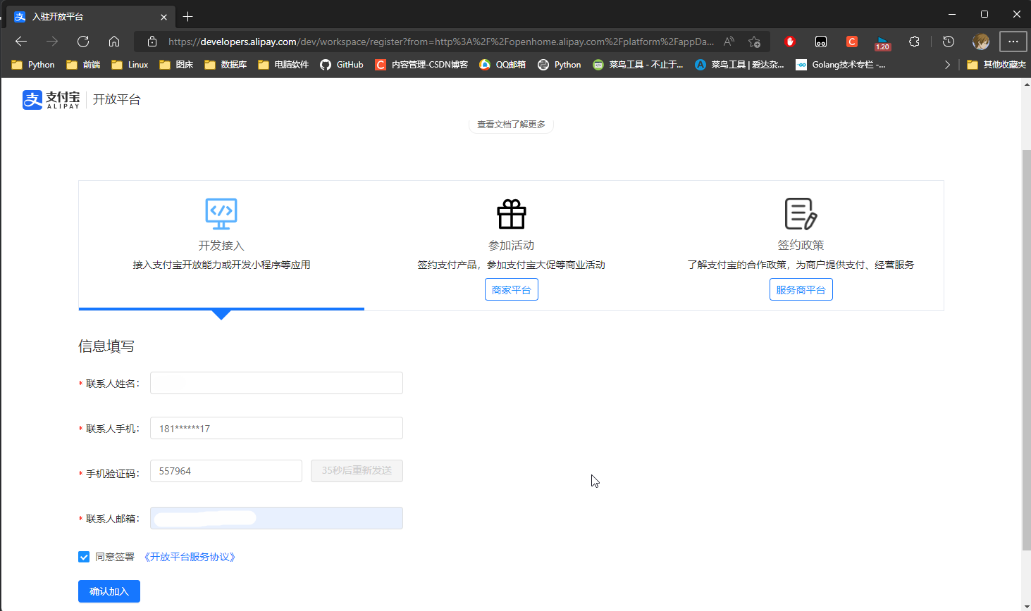
Task: Go back to the previous page
Action: [21, 42]
